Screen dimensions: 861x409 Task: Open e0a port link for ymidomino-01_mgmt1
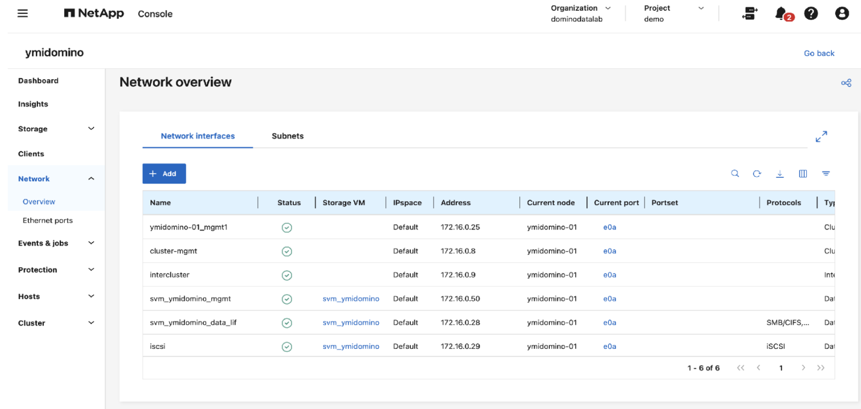(x=609, y=227)
